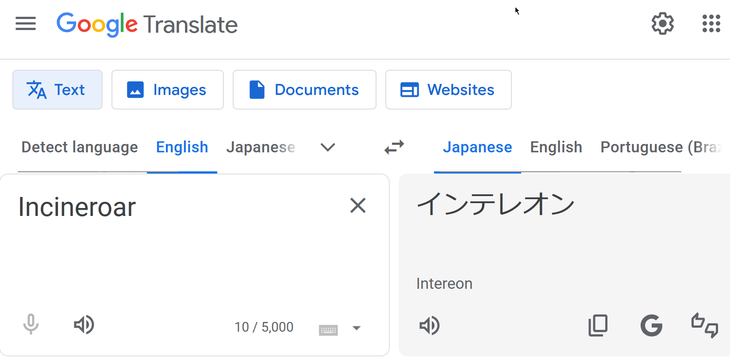Open input tools dropdown arrow

(357, 328)
